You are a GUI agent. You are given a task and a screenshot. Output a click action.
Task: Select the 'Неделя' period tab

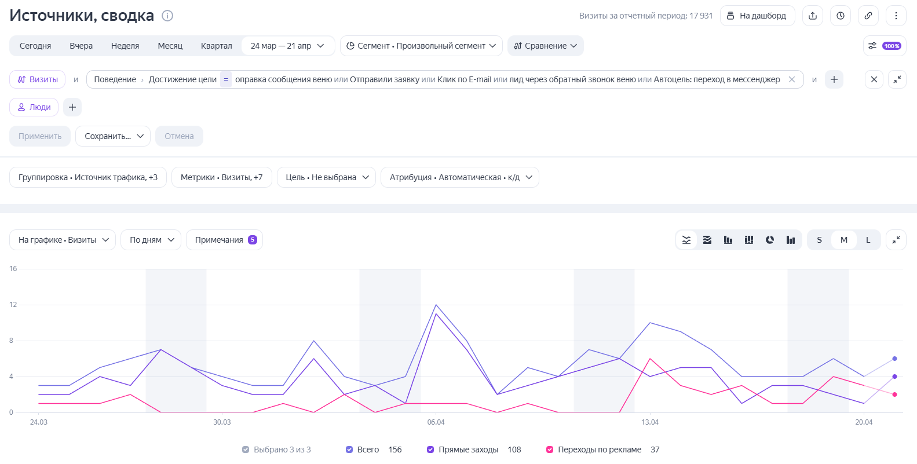pyautogui.click(x=125, y=46)
